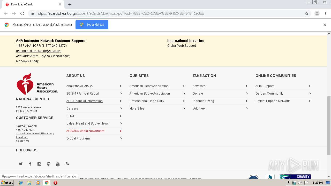Open the Twitter social icon
Screen dimensions: 331x186
tap(21, 164)
